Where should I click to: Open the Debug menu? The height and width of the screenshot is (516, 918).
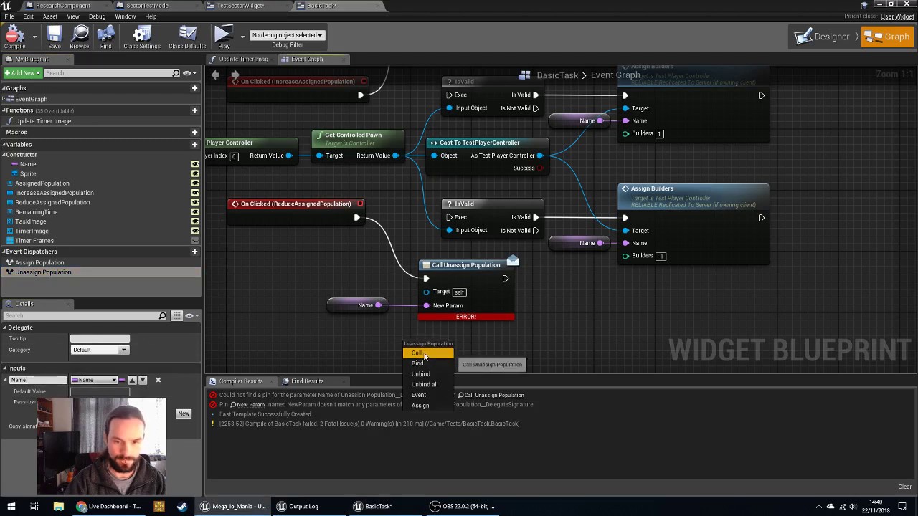[x=97, y=16]
